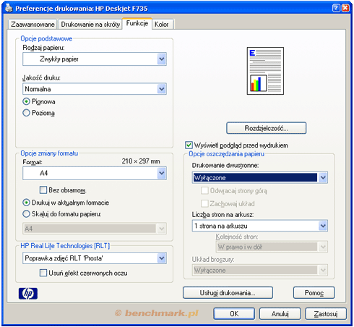
Task: Click the printer icon in title bar
Action: tap(9, 8)
